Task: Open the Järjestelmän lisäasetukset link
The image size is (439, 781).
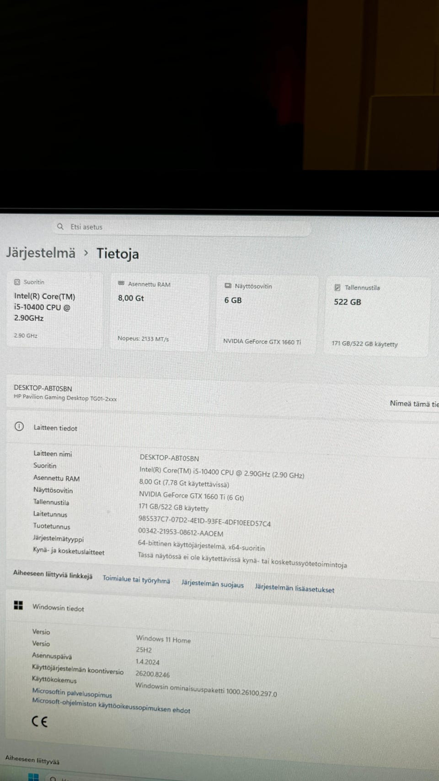Action: [x=294, y=588]
